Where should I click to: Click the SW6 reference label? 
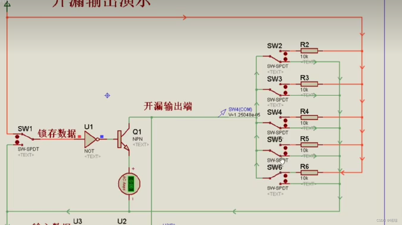tap(274, 168)
